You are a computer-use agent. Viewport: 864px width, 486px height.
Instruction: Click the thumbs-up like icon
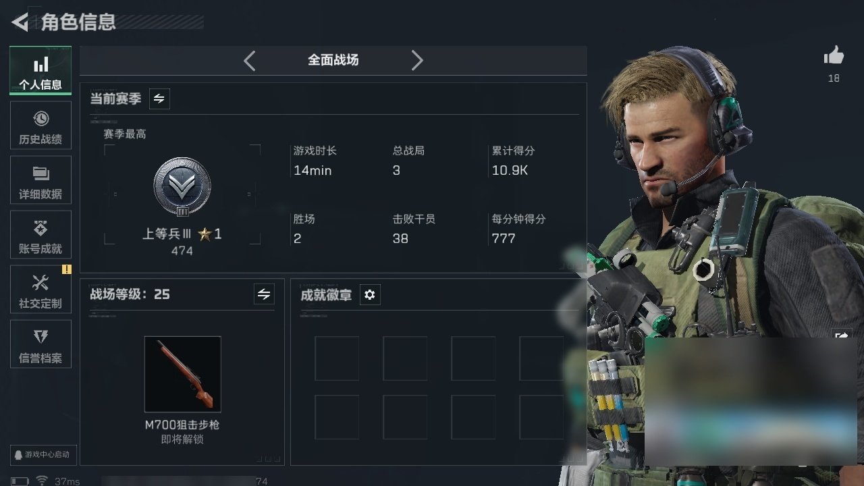tap(834, 57)
